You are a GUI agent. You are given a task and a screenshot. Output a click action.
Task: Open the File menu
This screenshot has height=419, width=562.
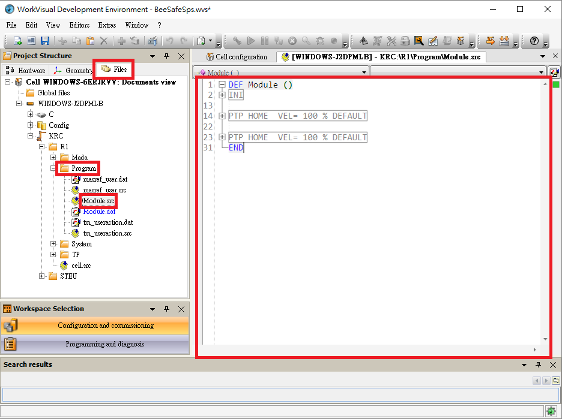tap(11, 25)
